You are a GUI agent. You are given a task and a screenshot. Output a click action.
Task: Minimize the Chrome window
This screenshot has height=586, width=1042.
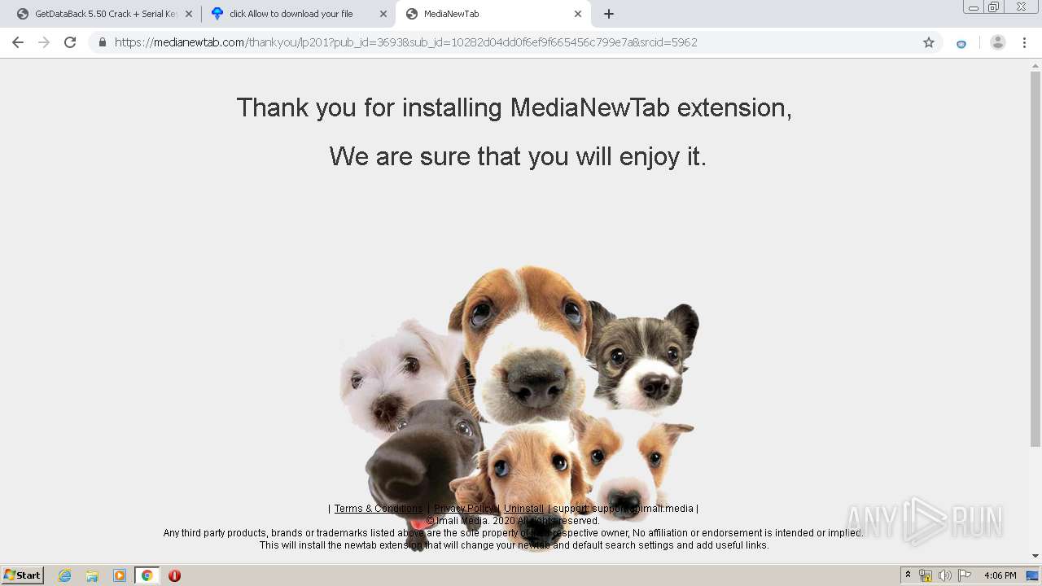pos(973,7)
